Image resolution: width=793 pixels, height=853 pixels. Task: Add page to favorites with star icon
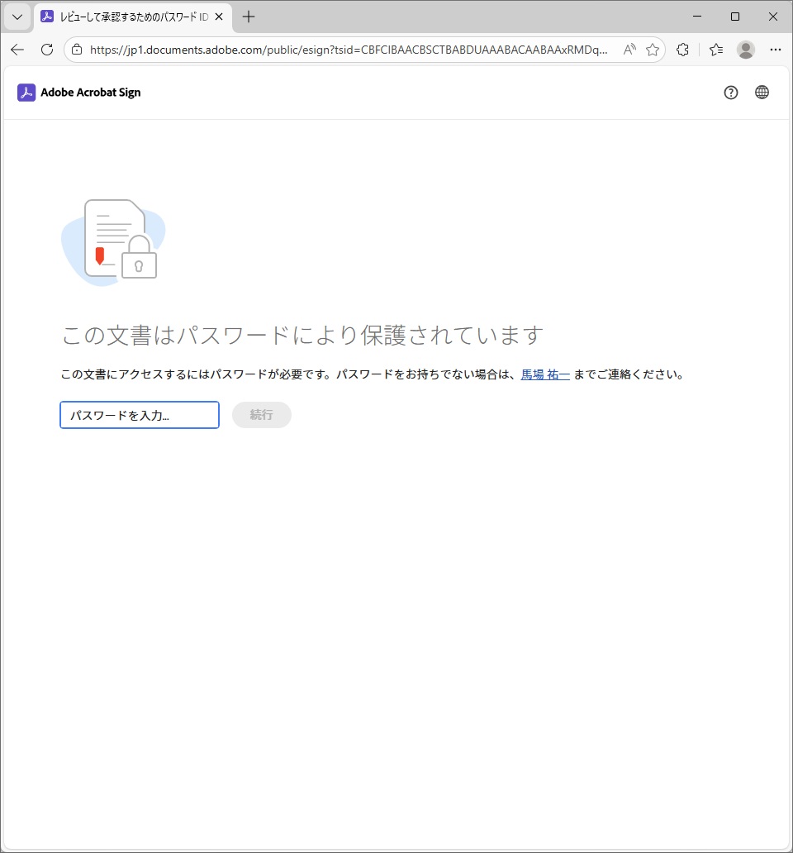pos(653,50)
